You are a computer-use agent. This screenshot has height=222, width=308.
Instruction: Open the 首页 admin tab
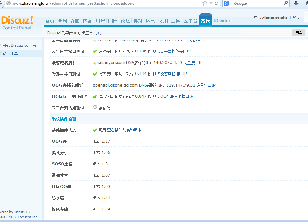(x=50, y=21)
